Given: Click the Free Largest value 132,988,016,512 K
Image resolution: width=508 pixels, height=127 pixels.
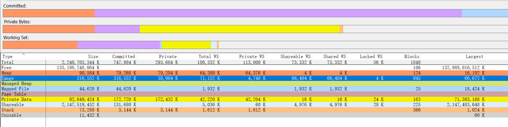Looking at the screenshot, I should tap(463, 68).
